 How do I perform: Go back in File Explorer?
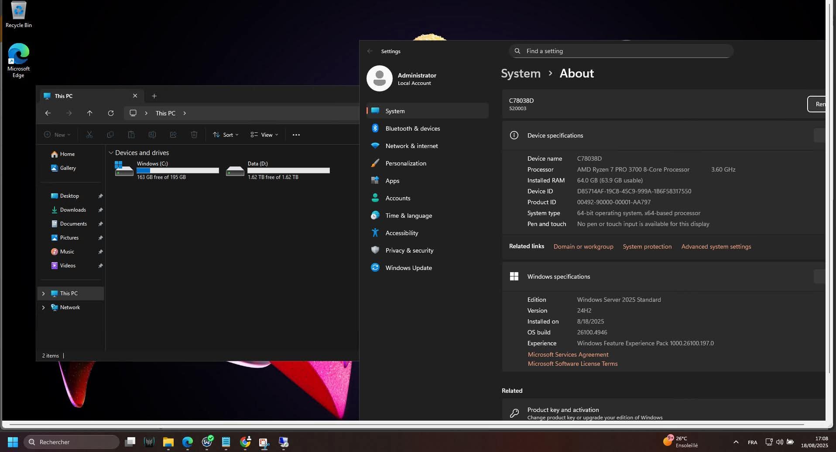[x=48, y=113]
